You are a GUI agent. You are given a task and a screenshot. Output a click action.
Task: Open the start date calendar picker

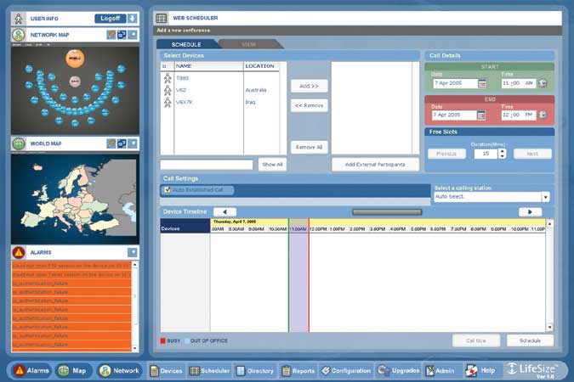coord(482,83)
